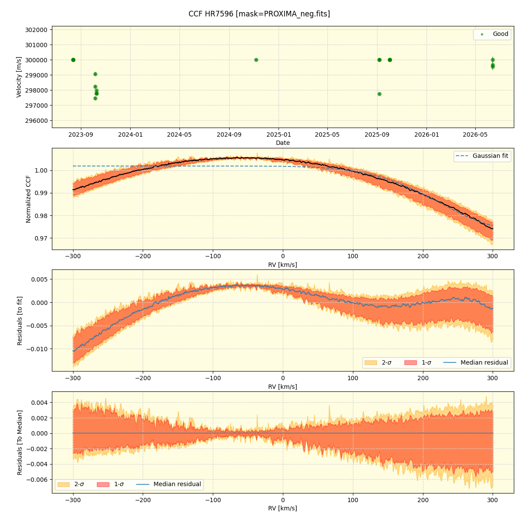
Task: Click the '2026-05' date tick label
Action: click(475, 135)
